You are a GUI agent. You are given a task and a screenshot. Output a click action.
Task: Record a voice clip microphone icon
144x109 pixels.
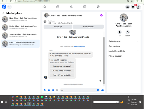coord(45,90)
